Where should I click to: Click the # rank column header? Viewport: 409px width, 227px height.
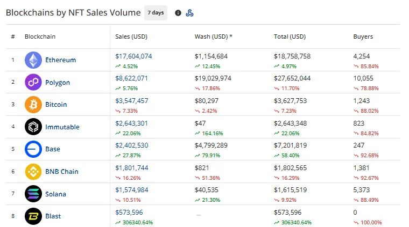pos(13,36)
